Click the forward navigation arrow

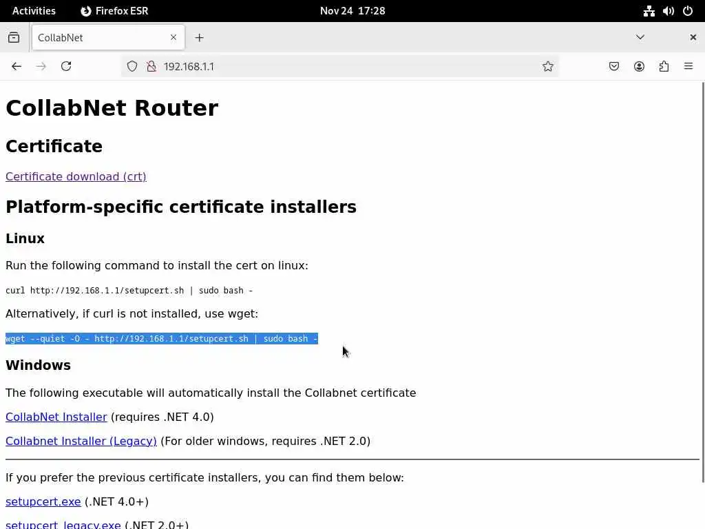tap(41, 67)
